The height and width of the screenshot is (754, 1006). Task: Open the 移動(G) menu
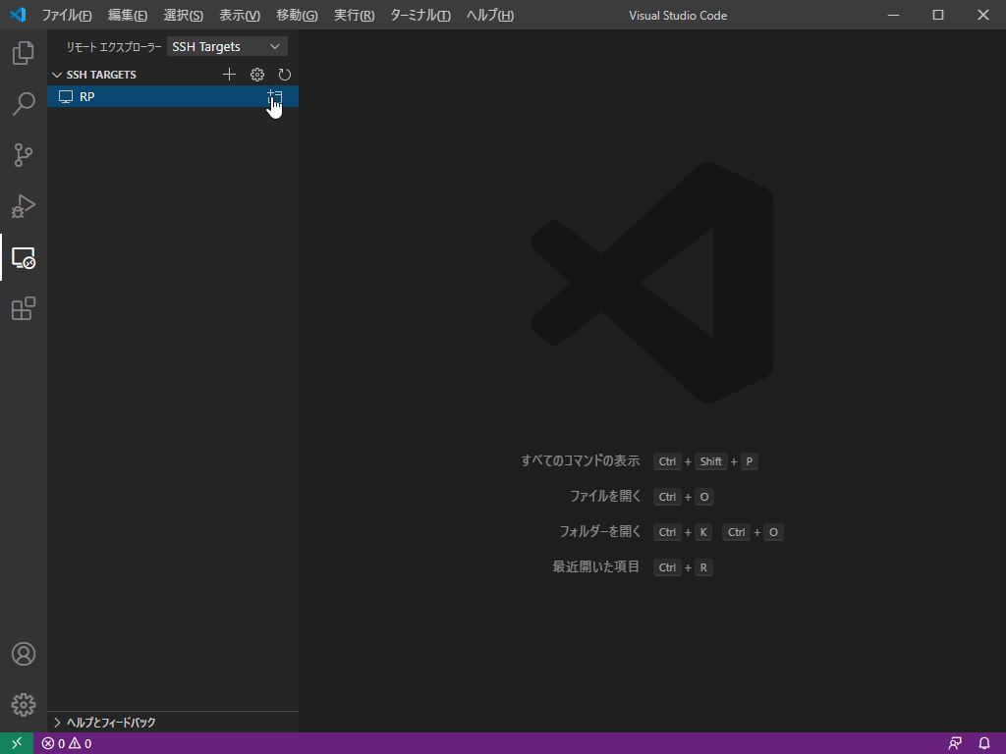297,15
